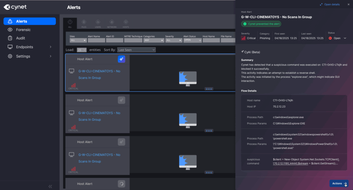353x190 pixels.
Task: Switch to the FILES alerts tab
Action: click(x=84, y=23)
